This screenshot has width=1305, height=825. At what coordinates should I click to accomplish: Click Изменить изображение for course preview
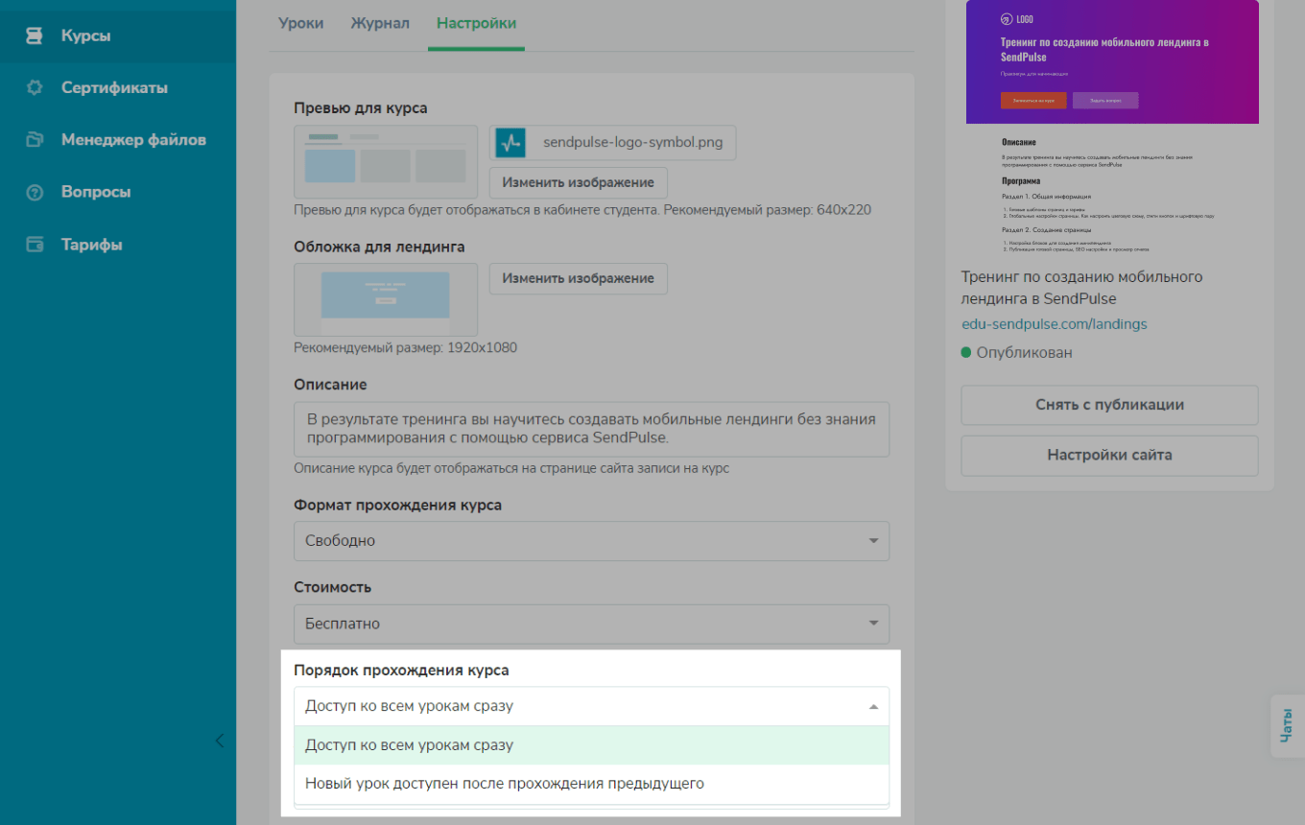pyautogui.click(x=579, y=182)
